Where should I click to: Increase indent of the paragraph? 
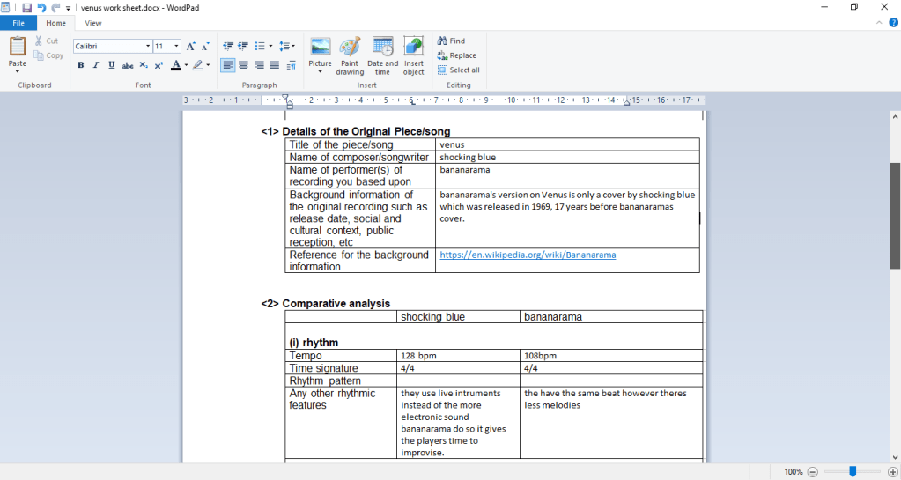[242, 46]
